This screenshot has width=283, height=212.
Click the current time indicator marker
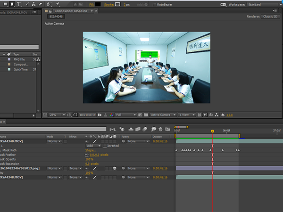pyautogui.click(x=212, y=131)
